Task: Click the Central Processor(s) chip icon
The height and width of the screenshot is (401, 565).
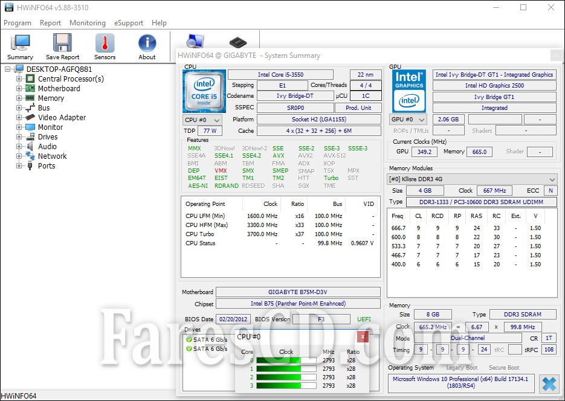Action: click(x=30, y=79)
